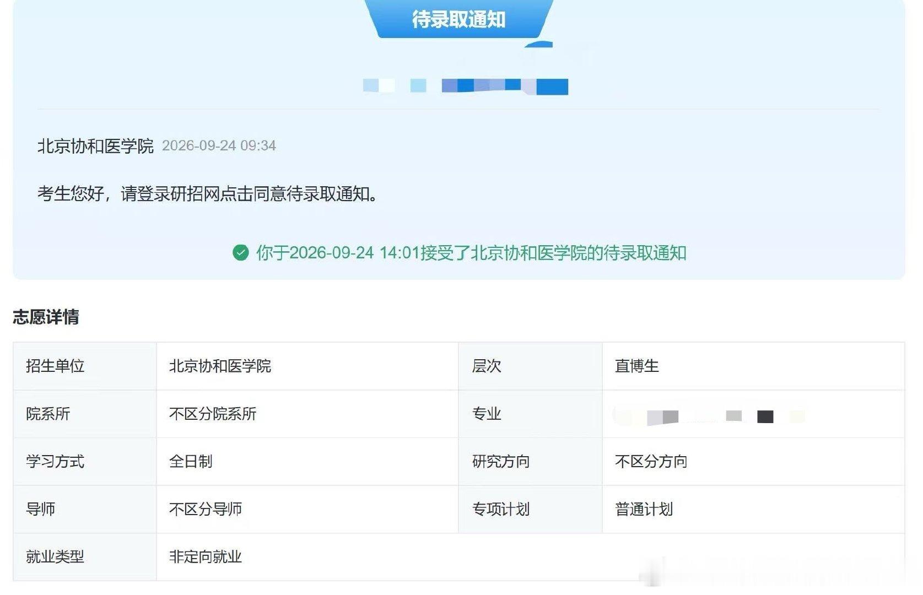
Task: Click the 院系所 label cell
Action: (85, 414)
